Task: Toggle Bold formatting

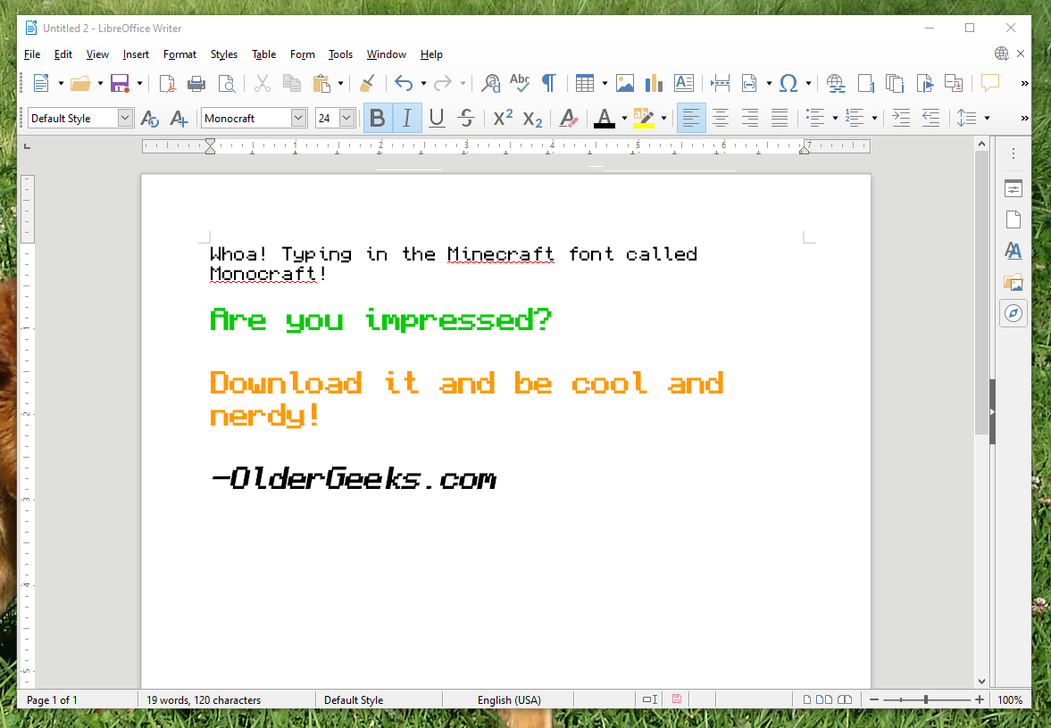Action: point(378,119)
